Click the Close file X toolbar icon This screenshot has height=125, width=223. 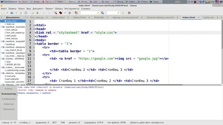point(37,13)
